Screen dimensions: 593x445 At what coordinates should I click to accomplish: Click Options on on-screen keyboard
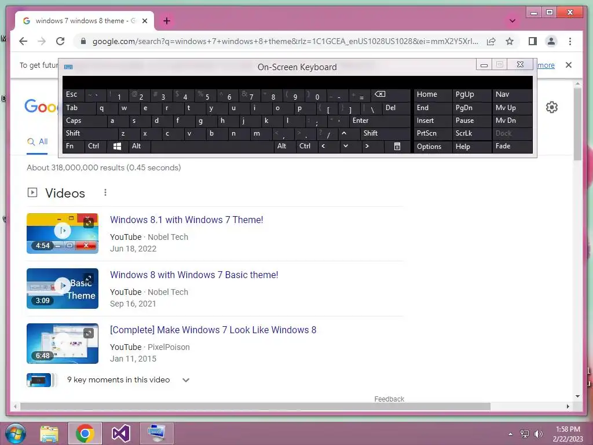point(433,147)
